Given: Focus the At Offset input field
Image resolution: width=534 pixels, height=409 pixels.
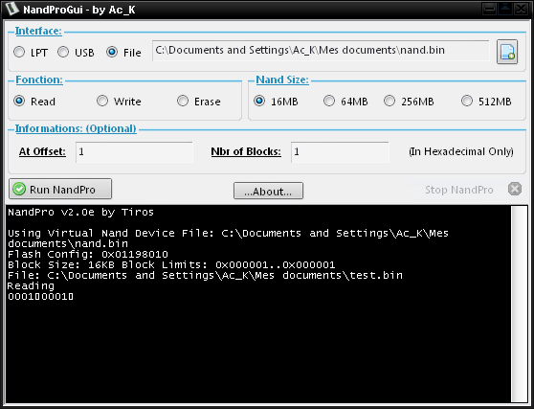Looking at the screenshot, I should (134, 152).
